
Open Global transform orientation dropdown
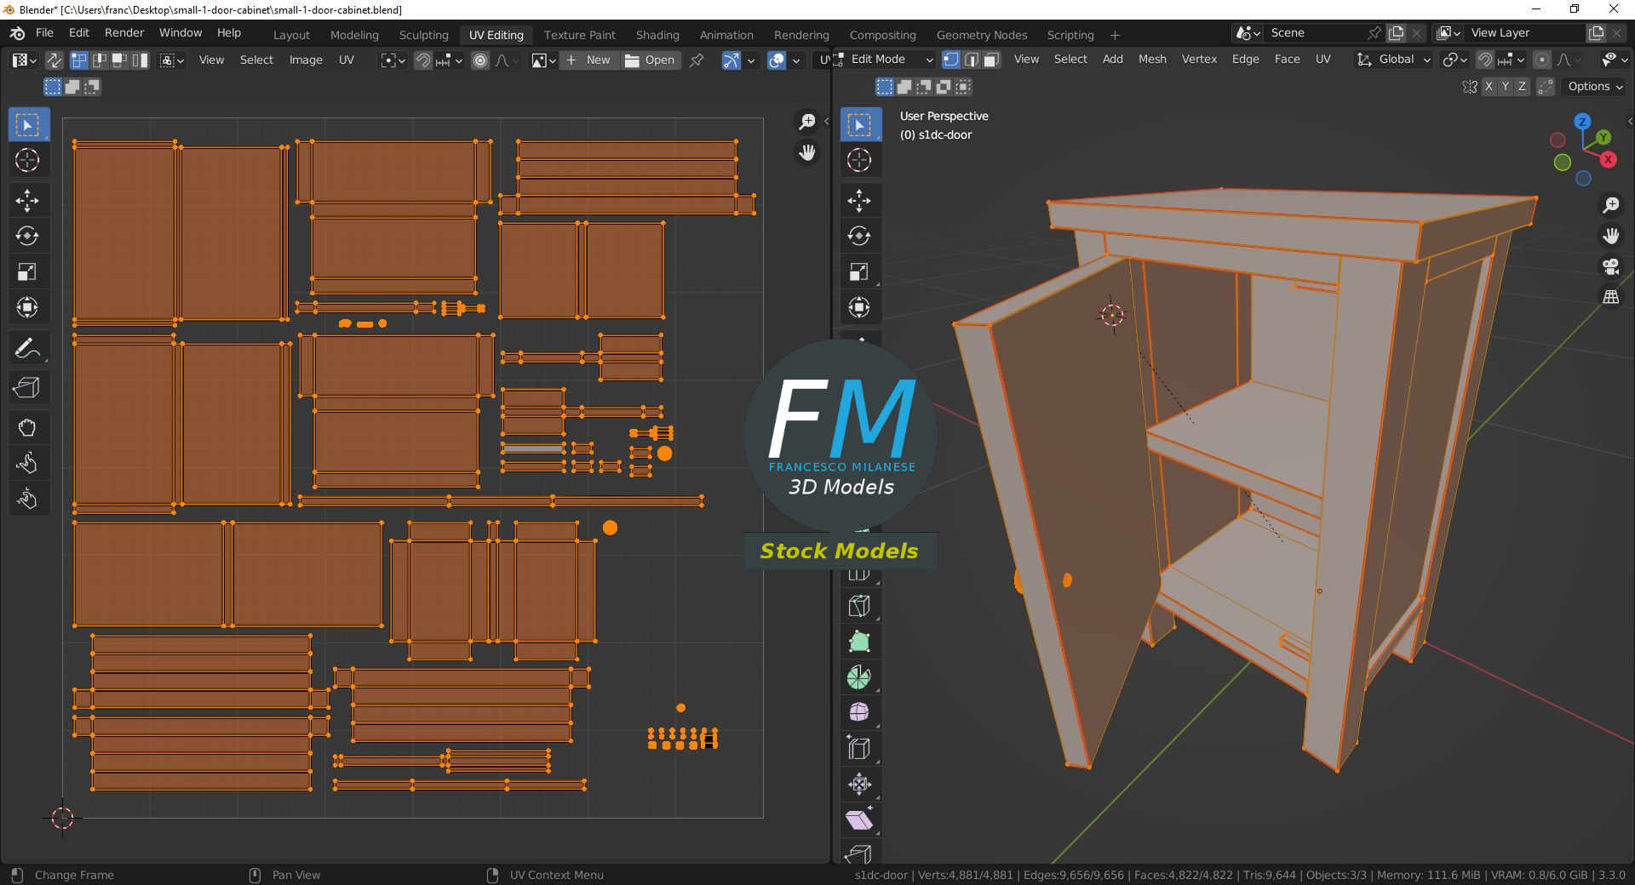coord(1393,60)
